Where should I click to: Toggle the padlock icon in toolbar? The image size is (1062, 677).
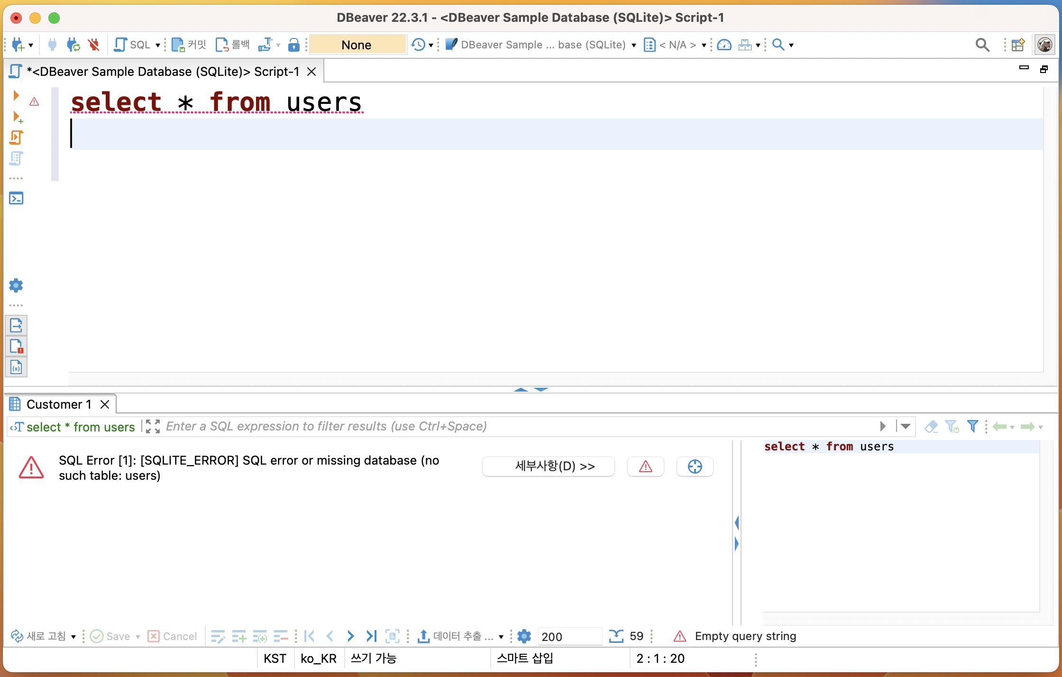pyautogui.click(x=294, y=45)
